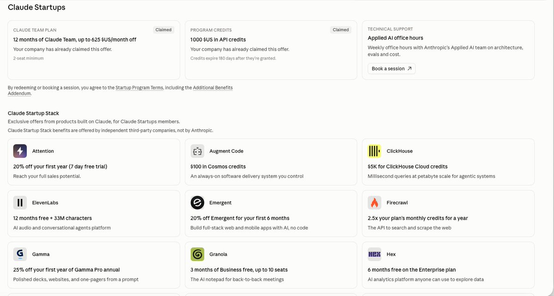Click '12 months of Claude Team' offer title
Screen dimensions: 554x296
pos(75,40)
